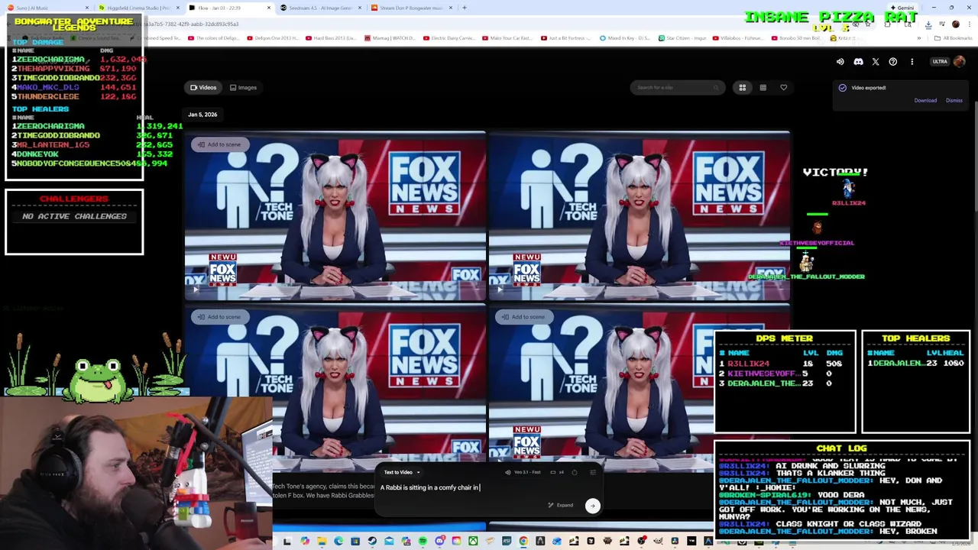The image size is (978, 550).
Task: Open the prompt settings sliders icon
Action: pyautogui.click(x=592, y=472)
